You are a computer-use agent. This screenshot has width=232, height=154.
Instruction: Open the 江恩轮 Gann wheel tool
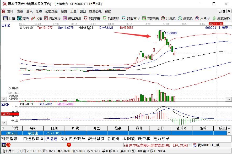point(168,18)
